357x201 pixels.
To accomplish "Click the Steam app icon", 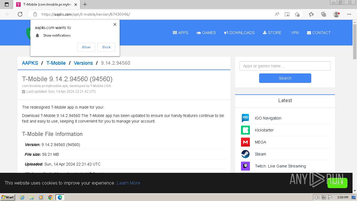I will tap(245, 154).
